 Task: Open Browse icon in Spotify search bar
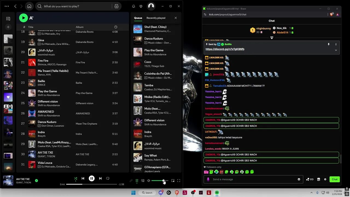coord(116,6)
